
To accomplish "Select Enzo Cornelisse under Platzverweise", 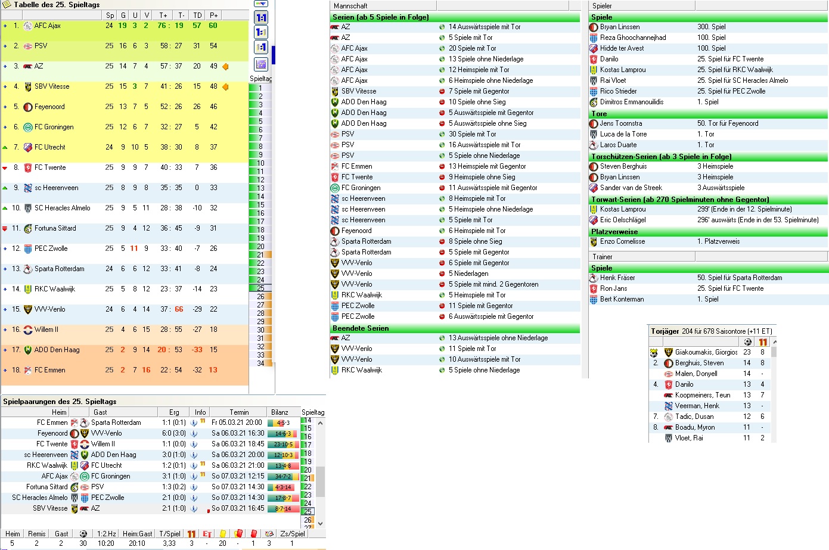I will click(708, 241).
